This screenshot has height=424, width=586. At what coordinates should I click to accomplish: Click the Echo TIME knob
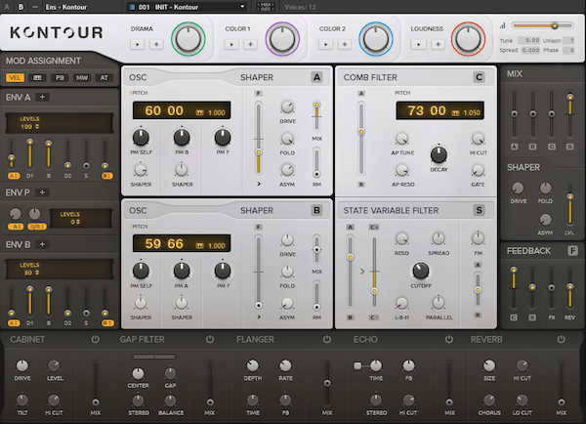pyautogui.click(x=376, y=365)
